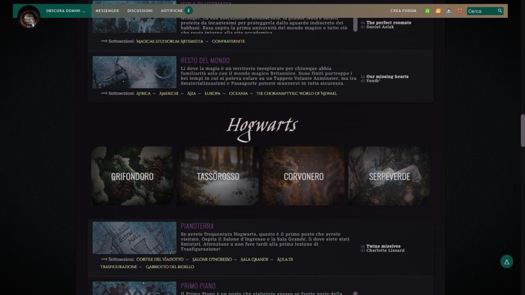Open Salone d'Ingresso subsection
The height and width of the screenshot is (295, 525).
(212, 259)
